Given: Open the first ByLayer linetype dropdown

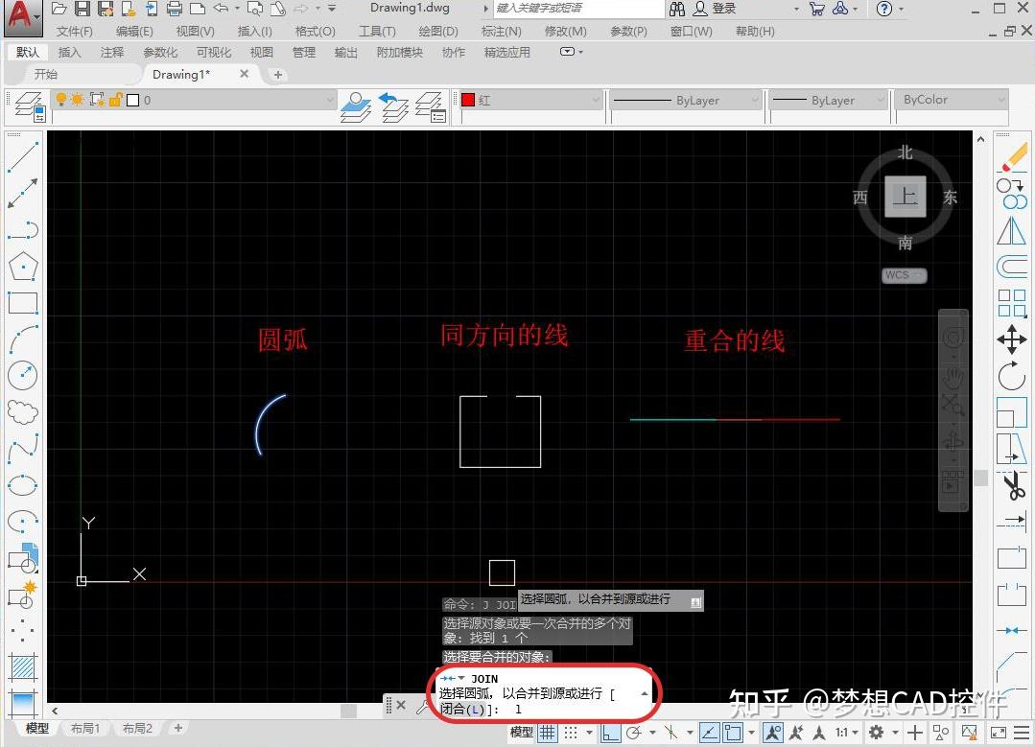Looking at the screenshot, I should click(x=687, y=101).
